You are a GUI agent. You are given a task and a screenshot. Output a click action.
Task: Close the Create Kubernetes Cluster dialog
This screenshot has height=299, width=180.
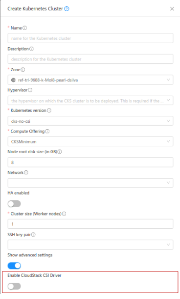coord(172,9)
